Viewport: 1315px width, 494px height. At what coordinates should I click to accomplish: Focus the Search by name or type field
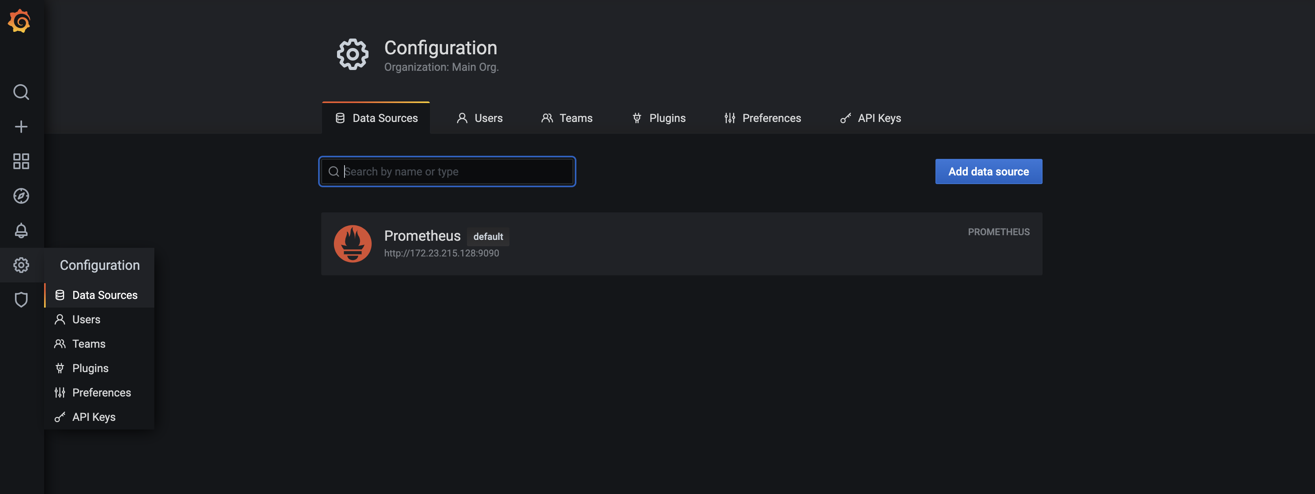[447, 172]
